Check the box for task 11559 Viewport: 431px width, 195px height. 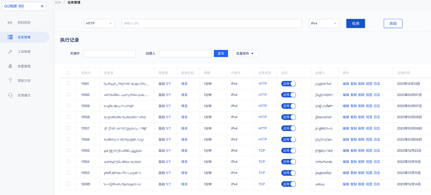[68, 106]
